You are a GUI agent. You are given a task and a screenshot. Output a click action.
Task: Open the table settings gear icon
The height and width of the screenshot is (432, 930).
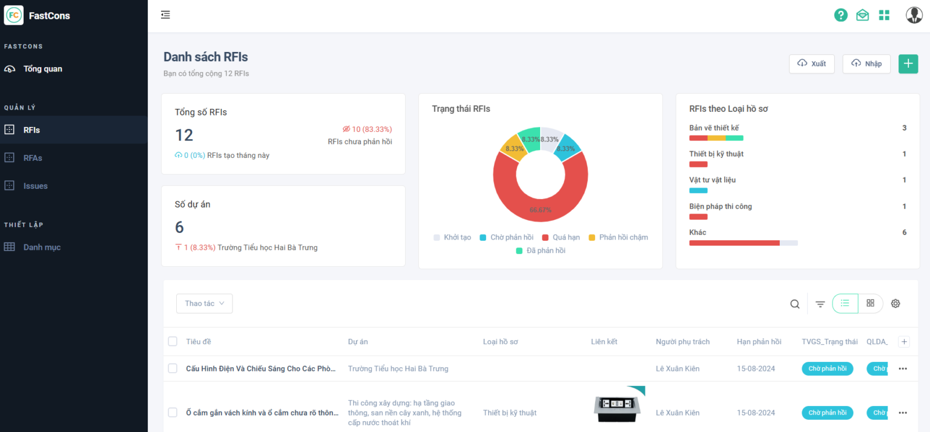coord(895,304)
